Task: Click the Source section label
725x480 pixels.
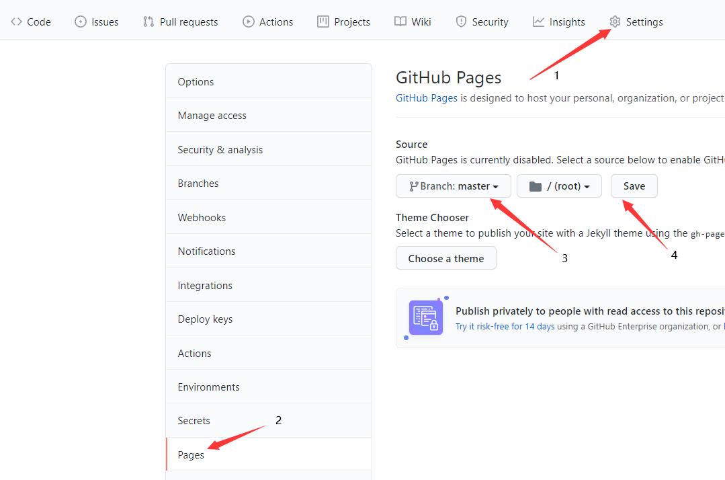Action: point(411,145)
